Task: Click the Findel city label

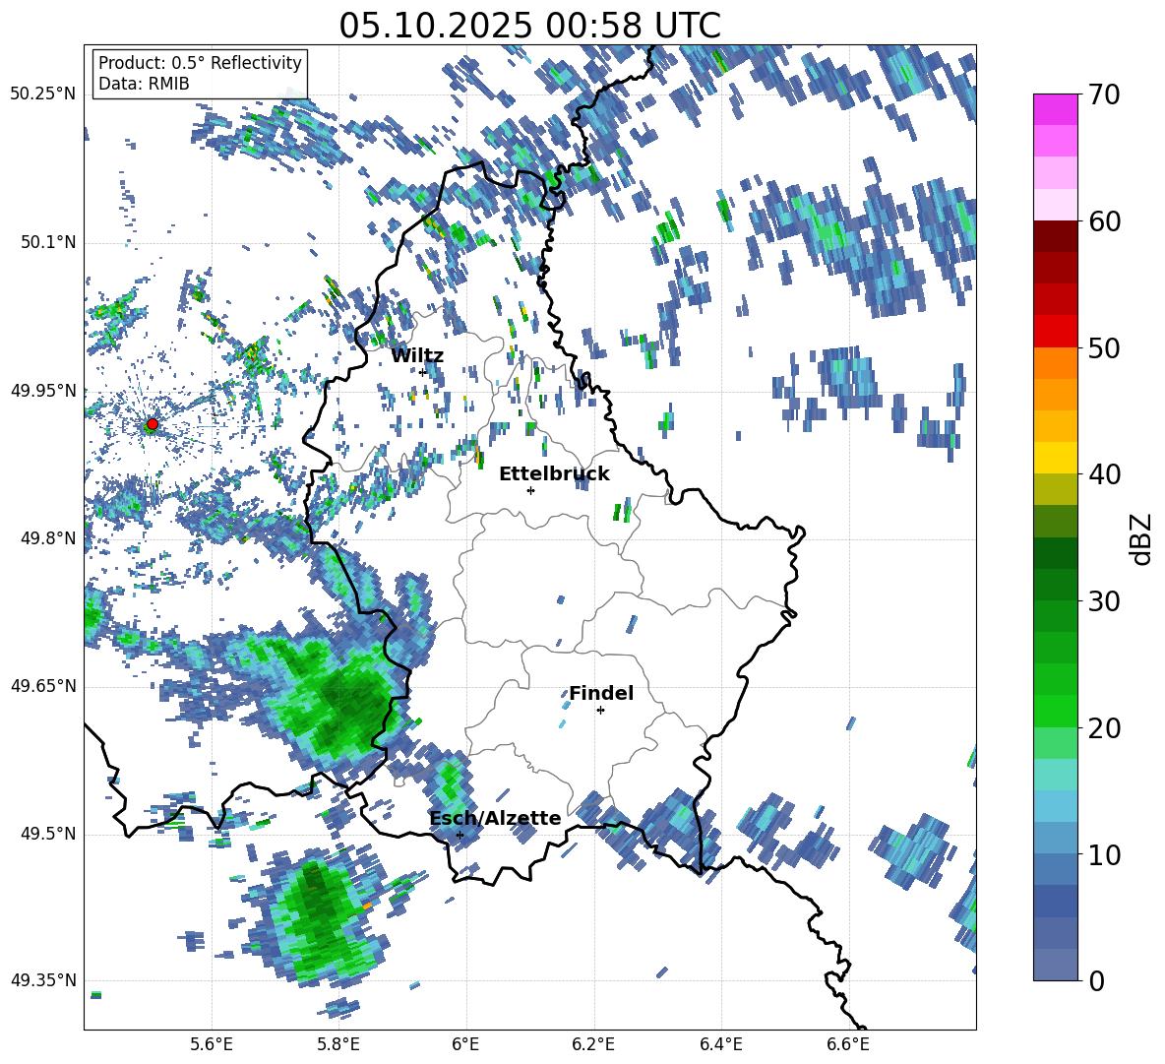Action: point(601,693)
